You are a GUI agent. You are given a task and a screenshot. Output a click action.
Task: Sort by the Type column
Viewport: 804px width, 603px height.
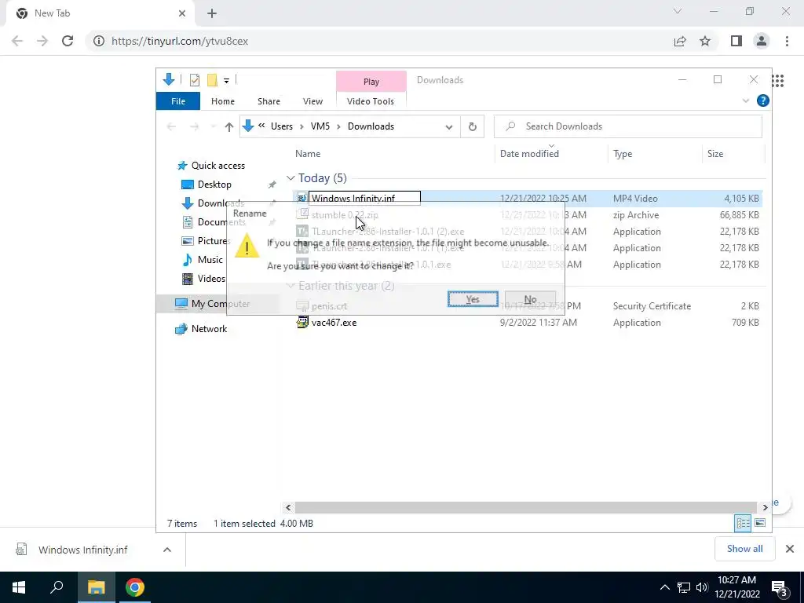[623, 154]
